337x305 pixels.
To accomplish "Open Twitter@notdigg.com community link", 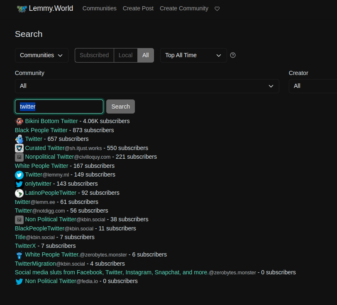I will [x=40, y=211].
